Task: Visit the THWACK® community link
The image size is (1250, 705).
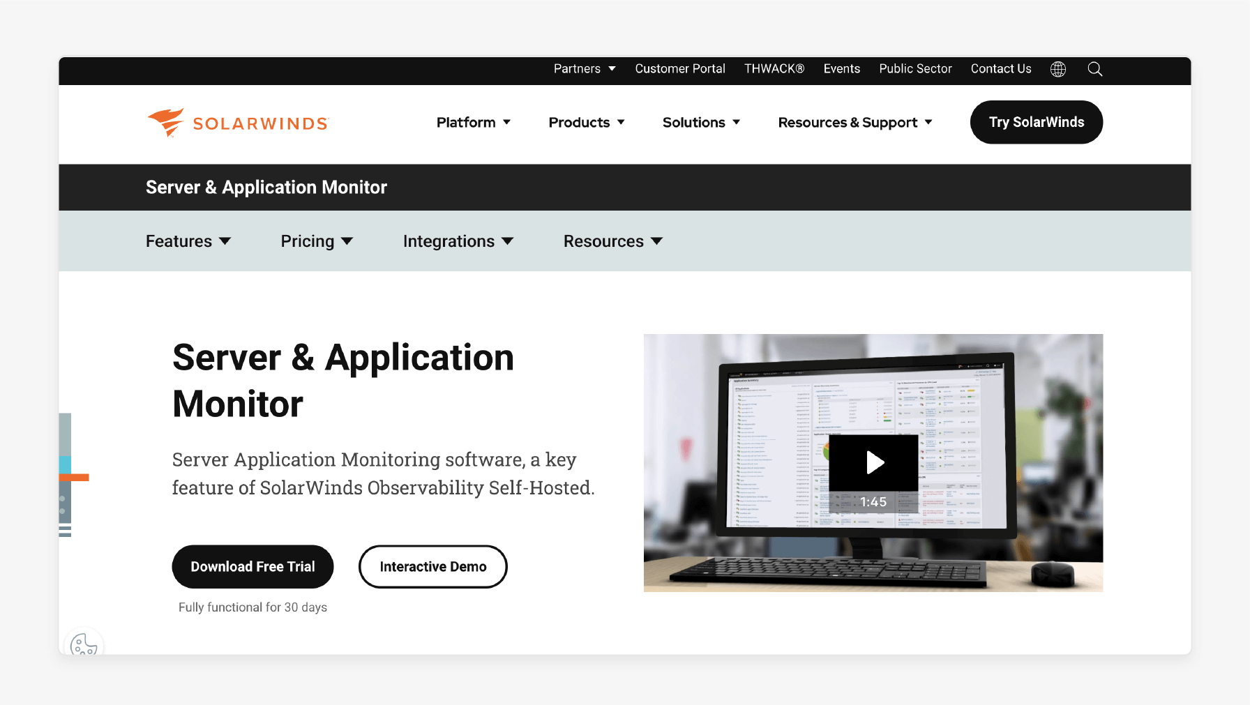Action: (774, 69)
